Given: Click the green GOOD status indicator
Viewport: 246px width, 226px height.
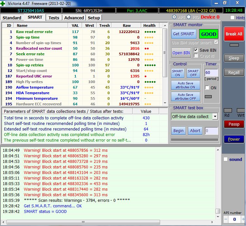Looking at the screenshot, I should pyautogui.click(x=209, y=34).
